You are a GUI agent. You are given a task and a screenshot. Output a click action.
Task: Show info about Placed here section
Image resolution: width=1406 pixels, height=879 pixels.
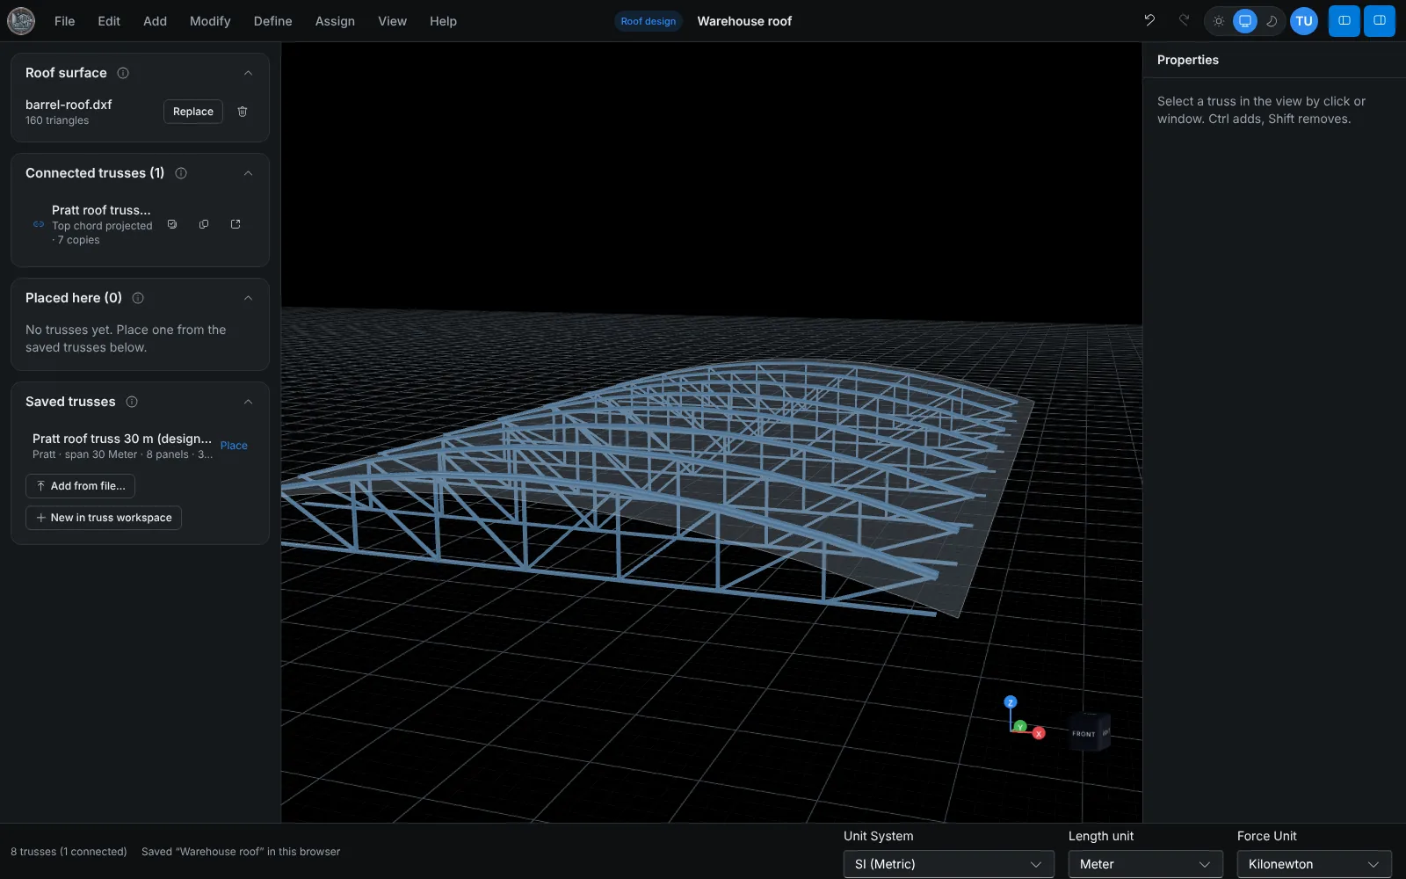tap(138, 298)
